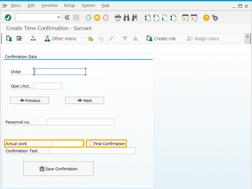Click Change Favorites pencil icon
This screenshot has width=252, height=189.
(111, 39)
